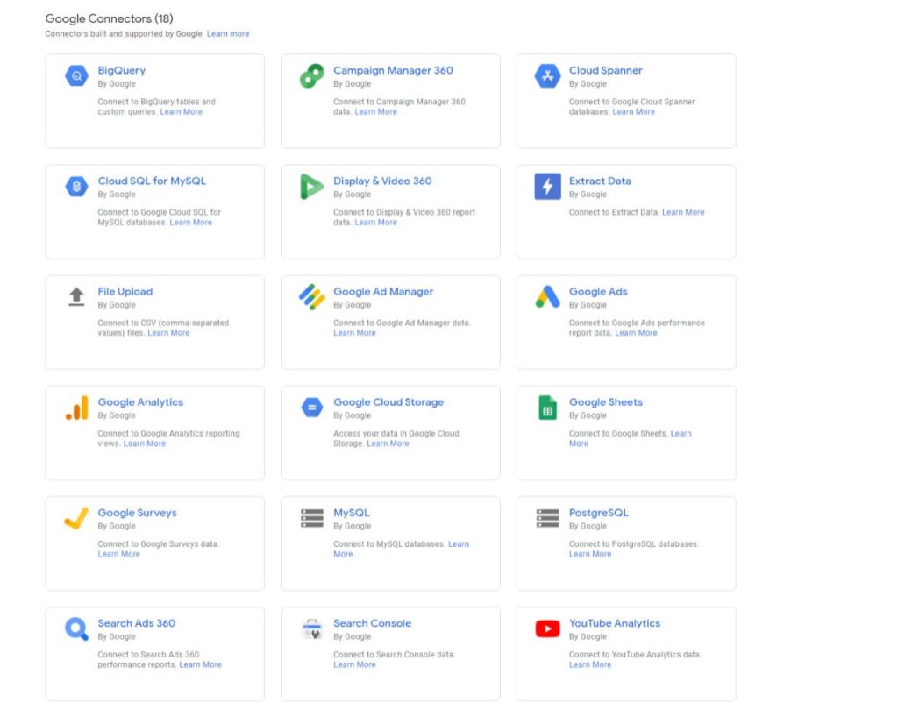Choose the File Upload connector title
The height and width of the screenshot is (710, 898).
tap(125, 291)
